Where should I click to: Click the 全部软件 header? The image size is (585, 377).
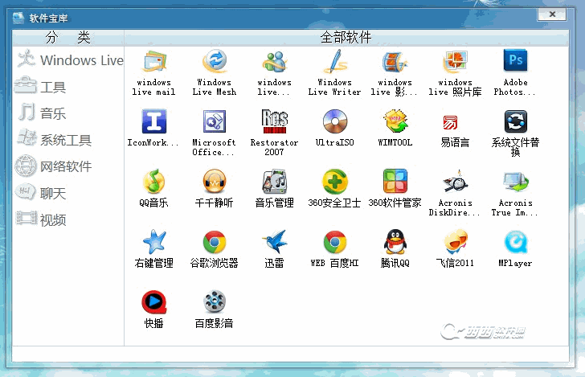[x=346, y=37]
